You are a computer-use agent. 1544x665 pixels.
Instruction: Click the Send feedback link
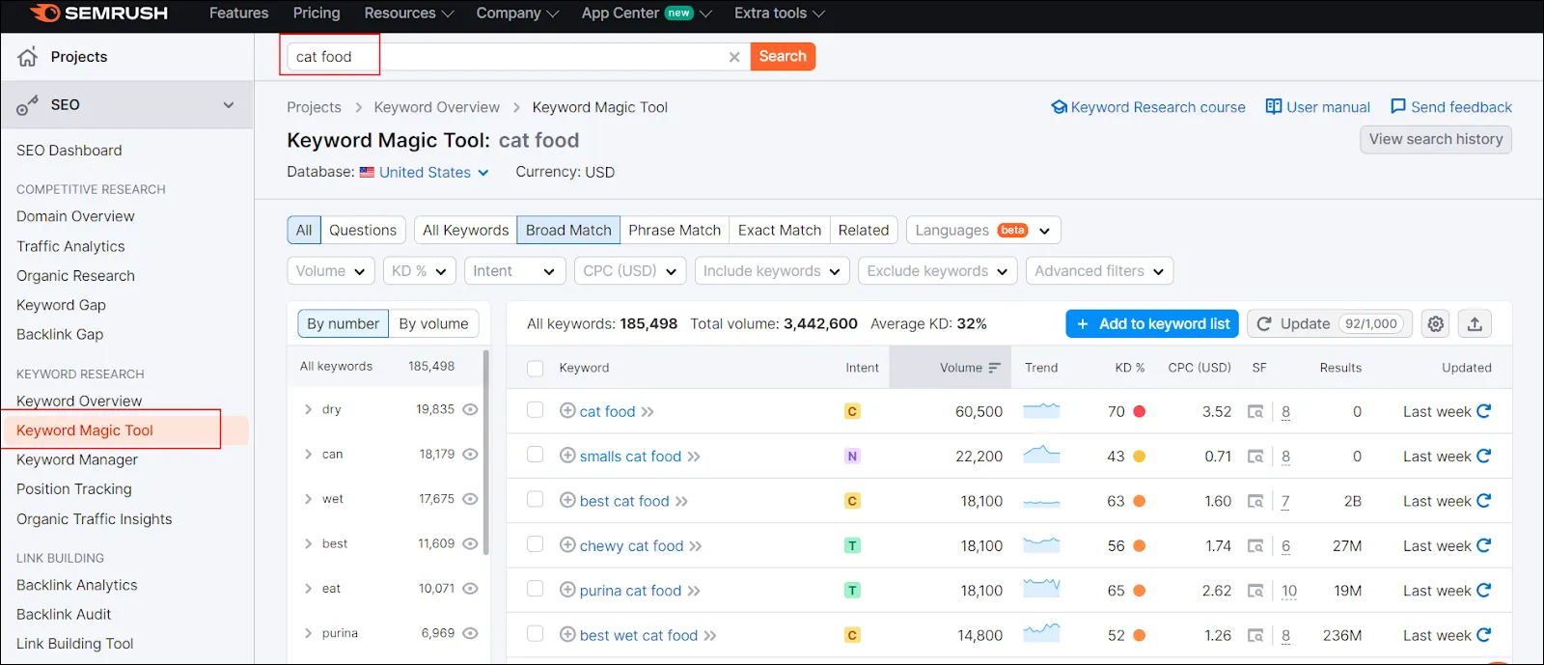coord(1451,107)
